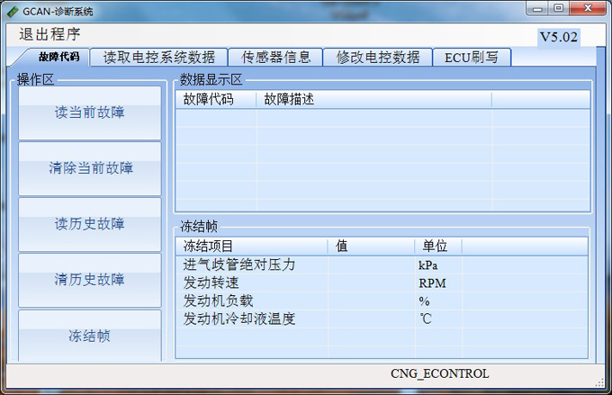The image size is (612, 395).
Task: Click the 冻结项目 column header
Action: [208, 246]
